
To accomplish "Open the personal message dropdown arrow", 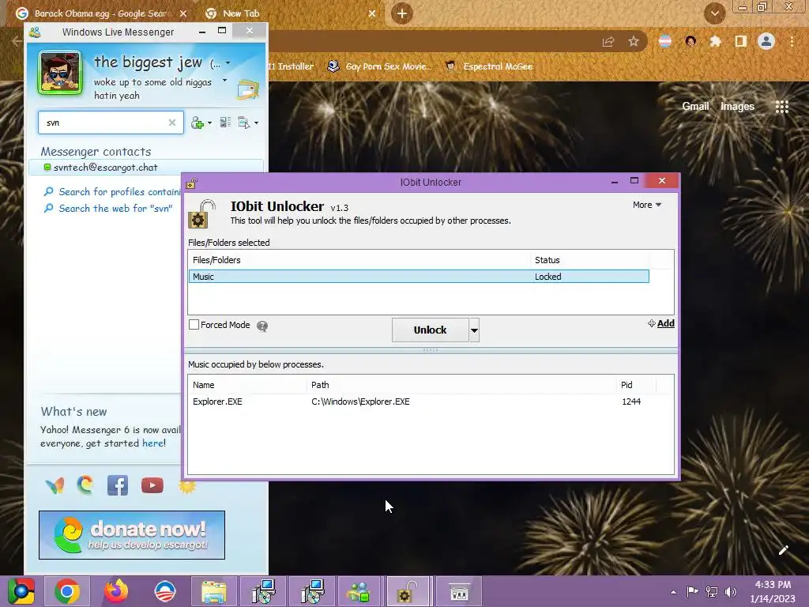I will [224, 81].
